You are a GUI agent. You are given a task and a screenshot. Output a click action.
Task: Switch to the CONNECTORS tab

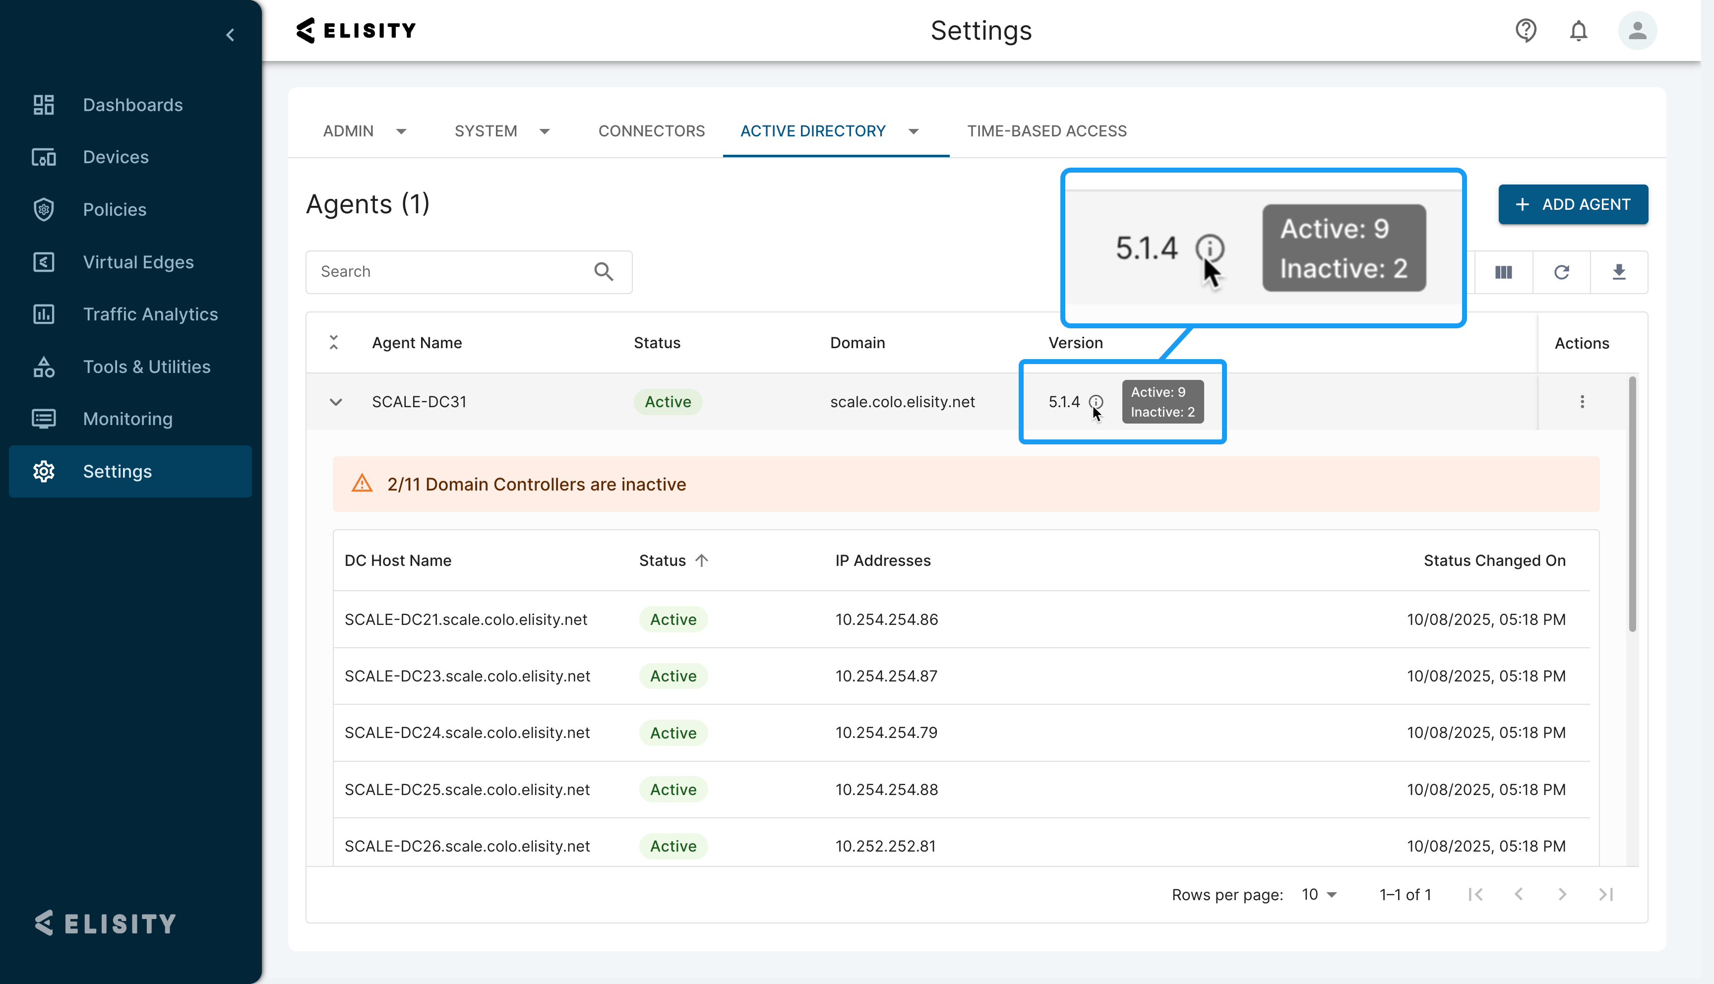click(651, 131)
